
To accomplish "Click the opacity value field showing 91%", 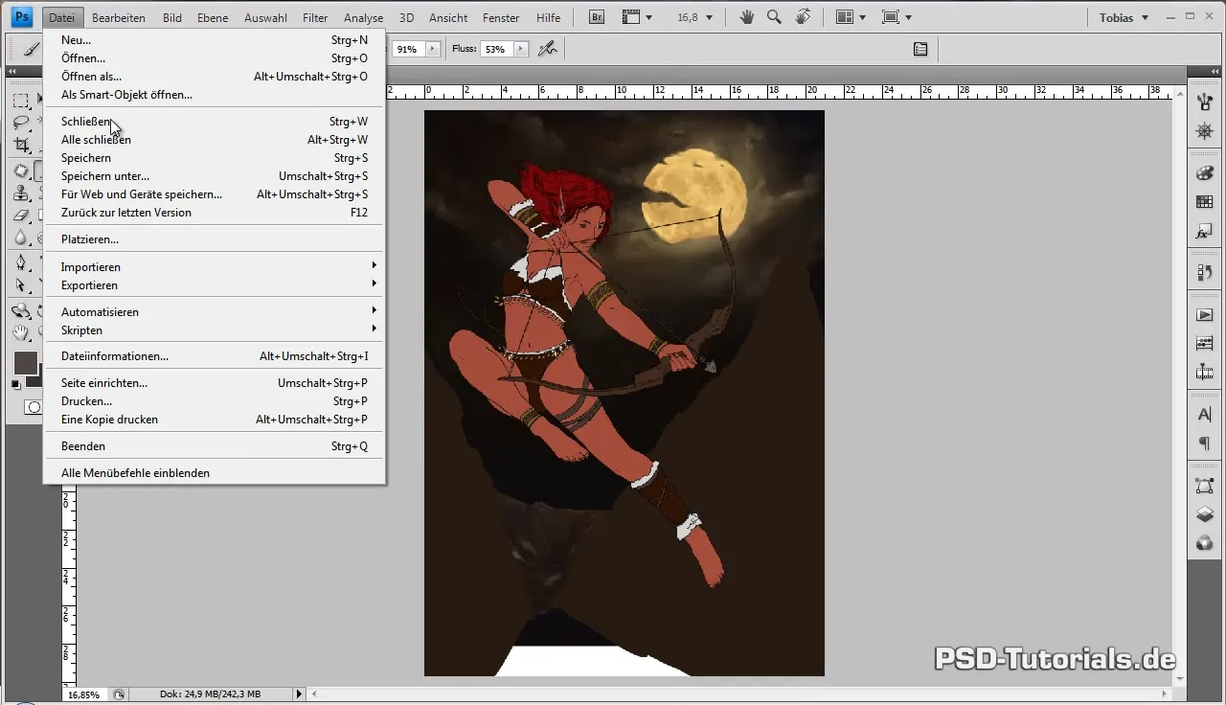I will click(x=408, y=49).
